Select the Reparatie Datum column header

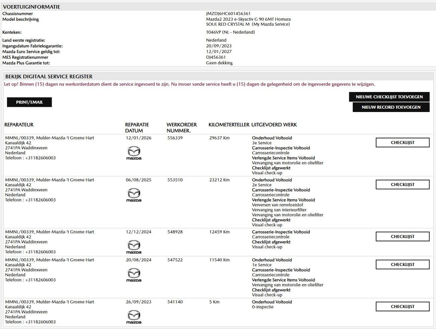137,128
